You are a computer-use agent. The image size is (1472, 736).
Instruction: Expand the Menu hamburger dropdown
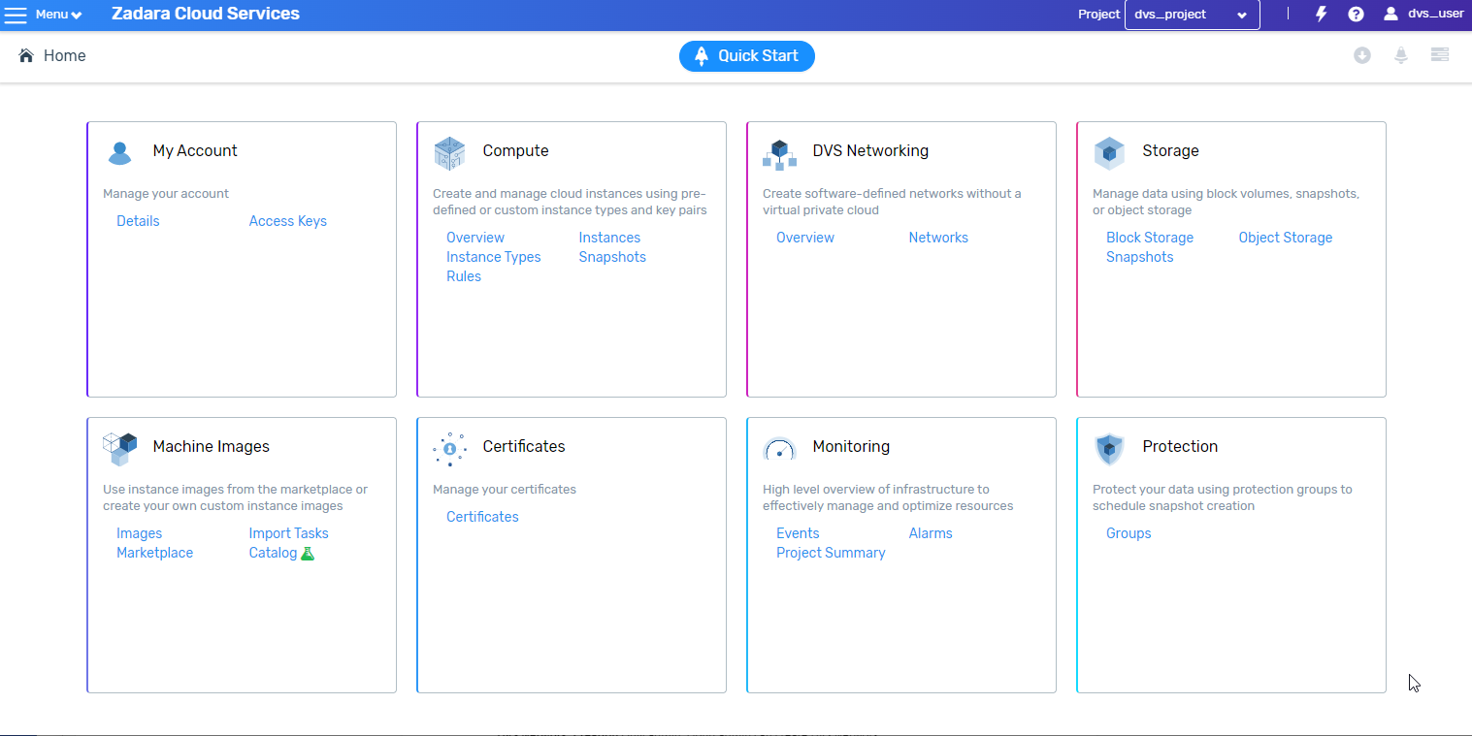pos(44,15)
